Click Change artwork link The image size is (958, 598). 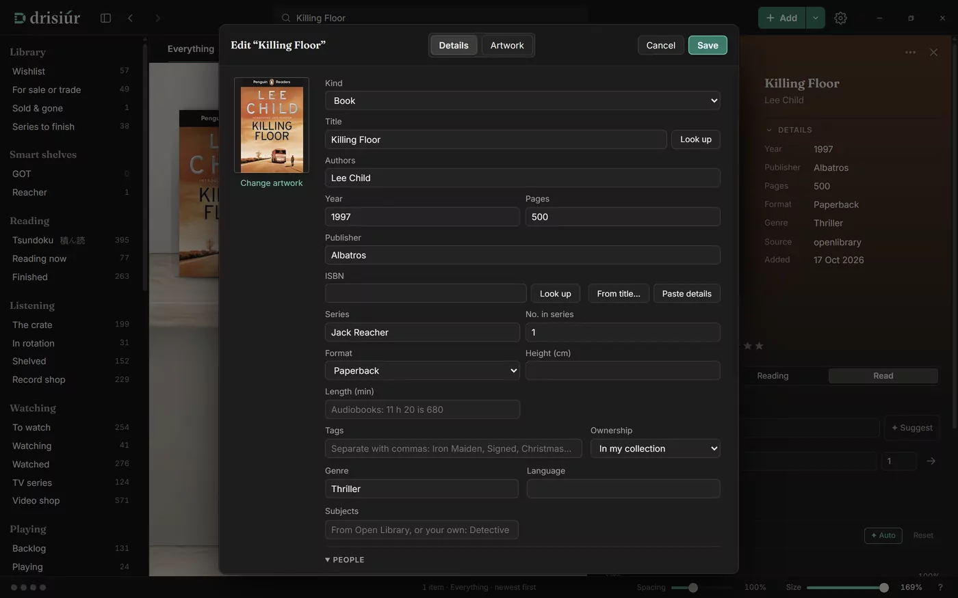pyautogui.click(x=272, y=183)
